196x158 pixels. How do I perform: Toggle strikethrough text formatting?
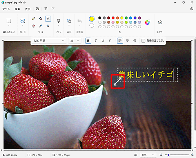[x=110, y=41]
